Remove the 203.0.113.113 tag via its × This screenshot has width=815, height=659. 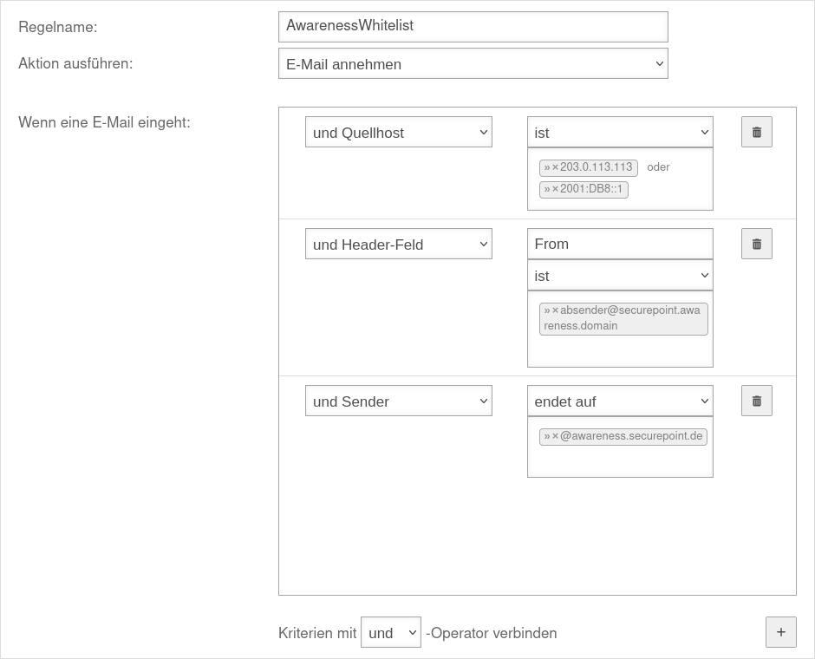(x=556, y=167)
